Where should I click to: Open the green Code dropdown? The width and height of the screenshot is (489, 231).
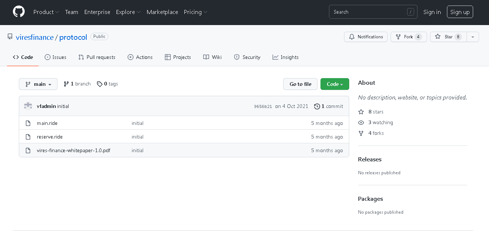click(334, 84)
